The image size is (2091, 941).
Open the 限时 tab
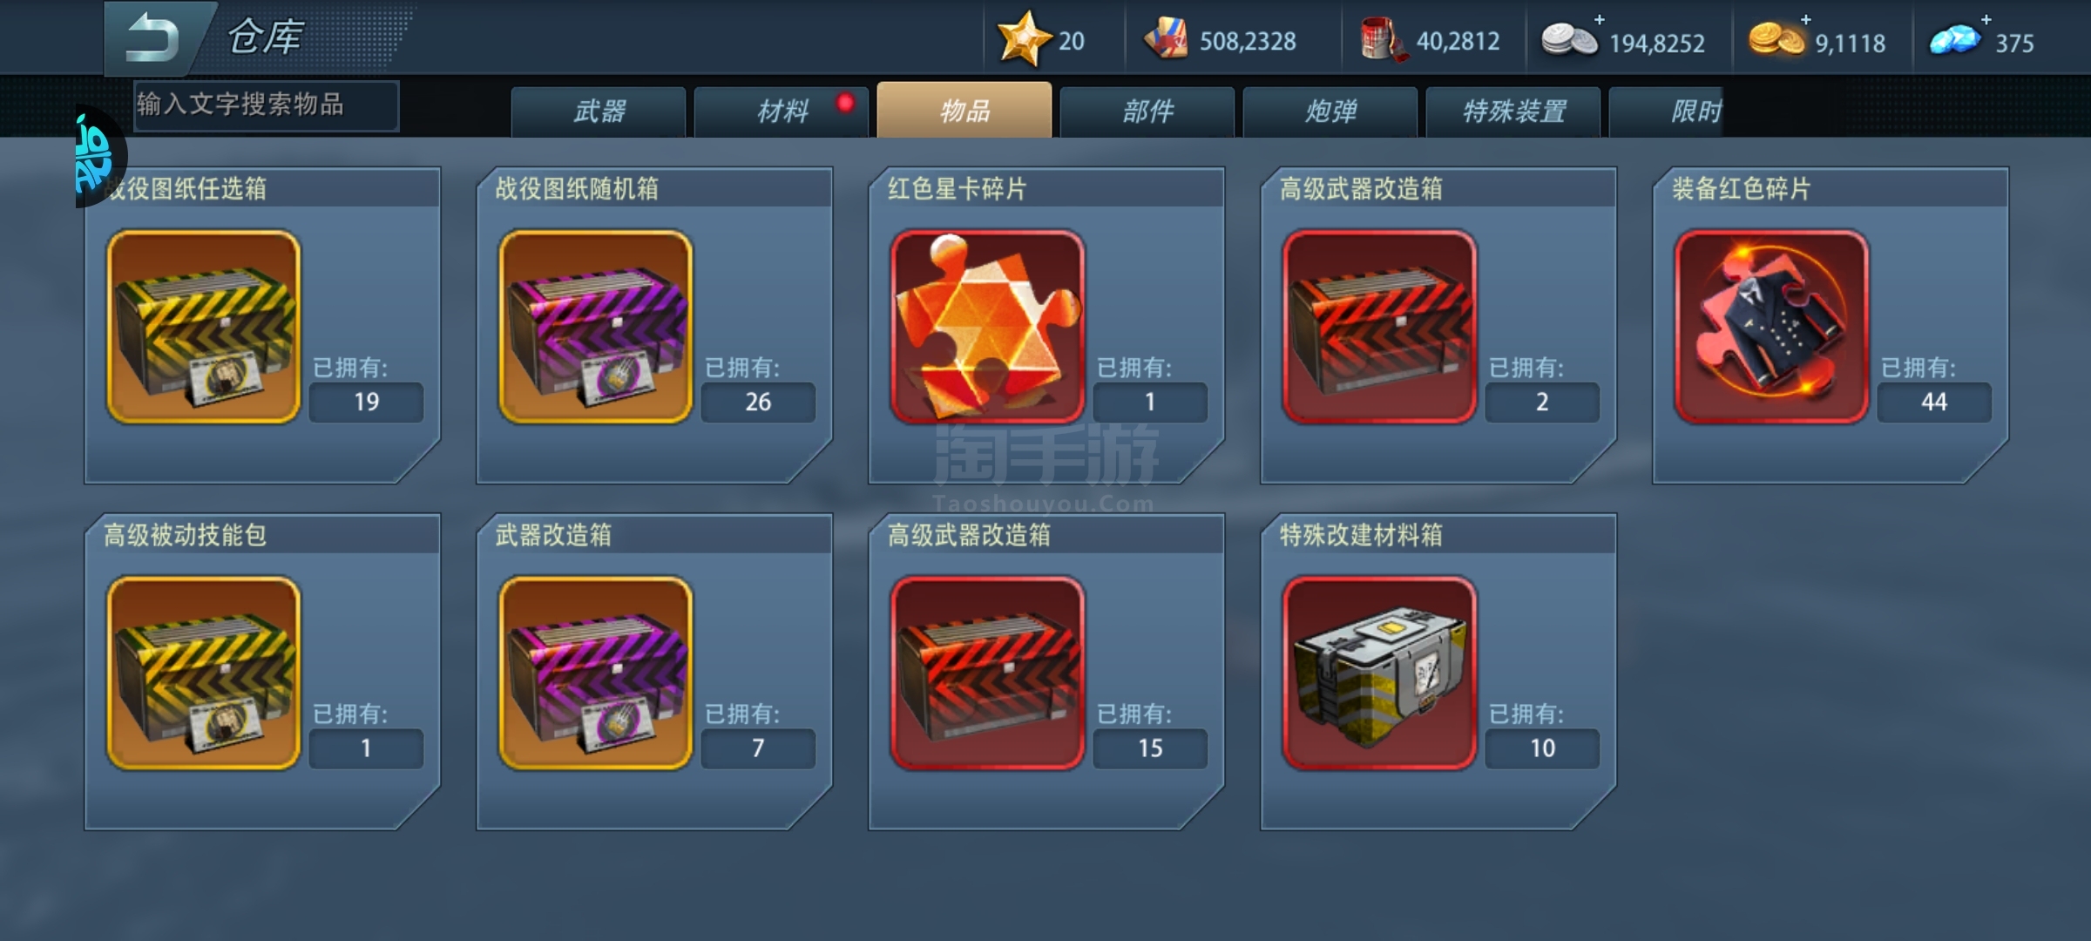point(1666,112)
